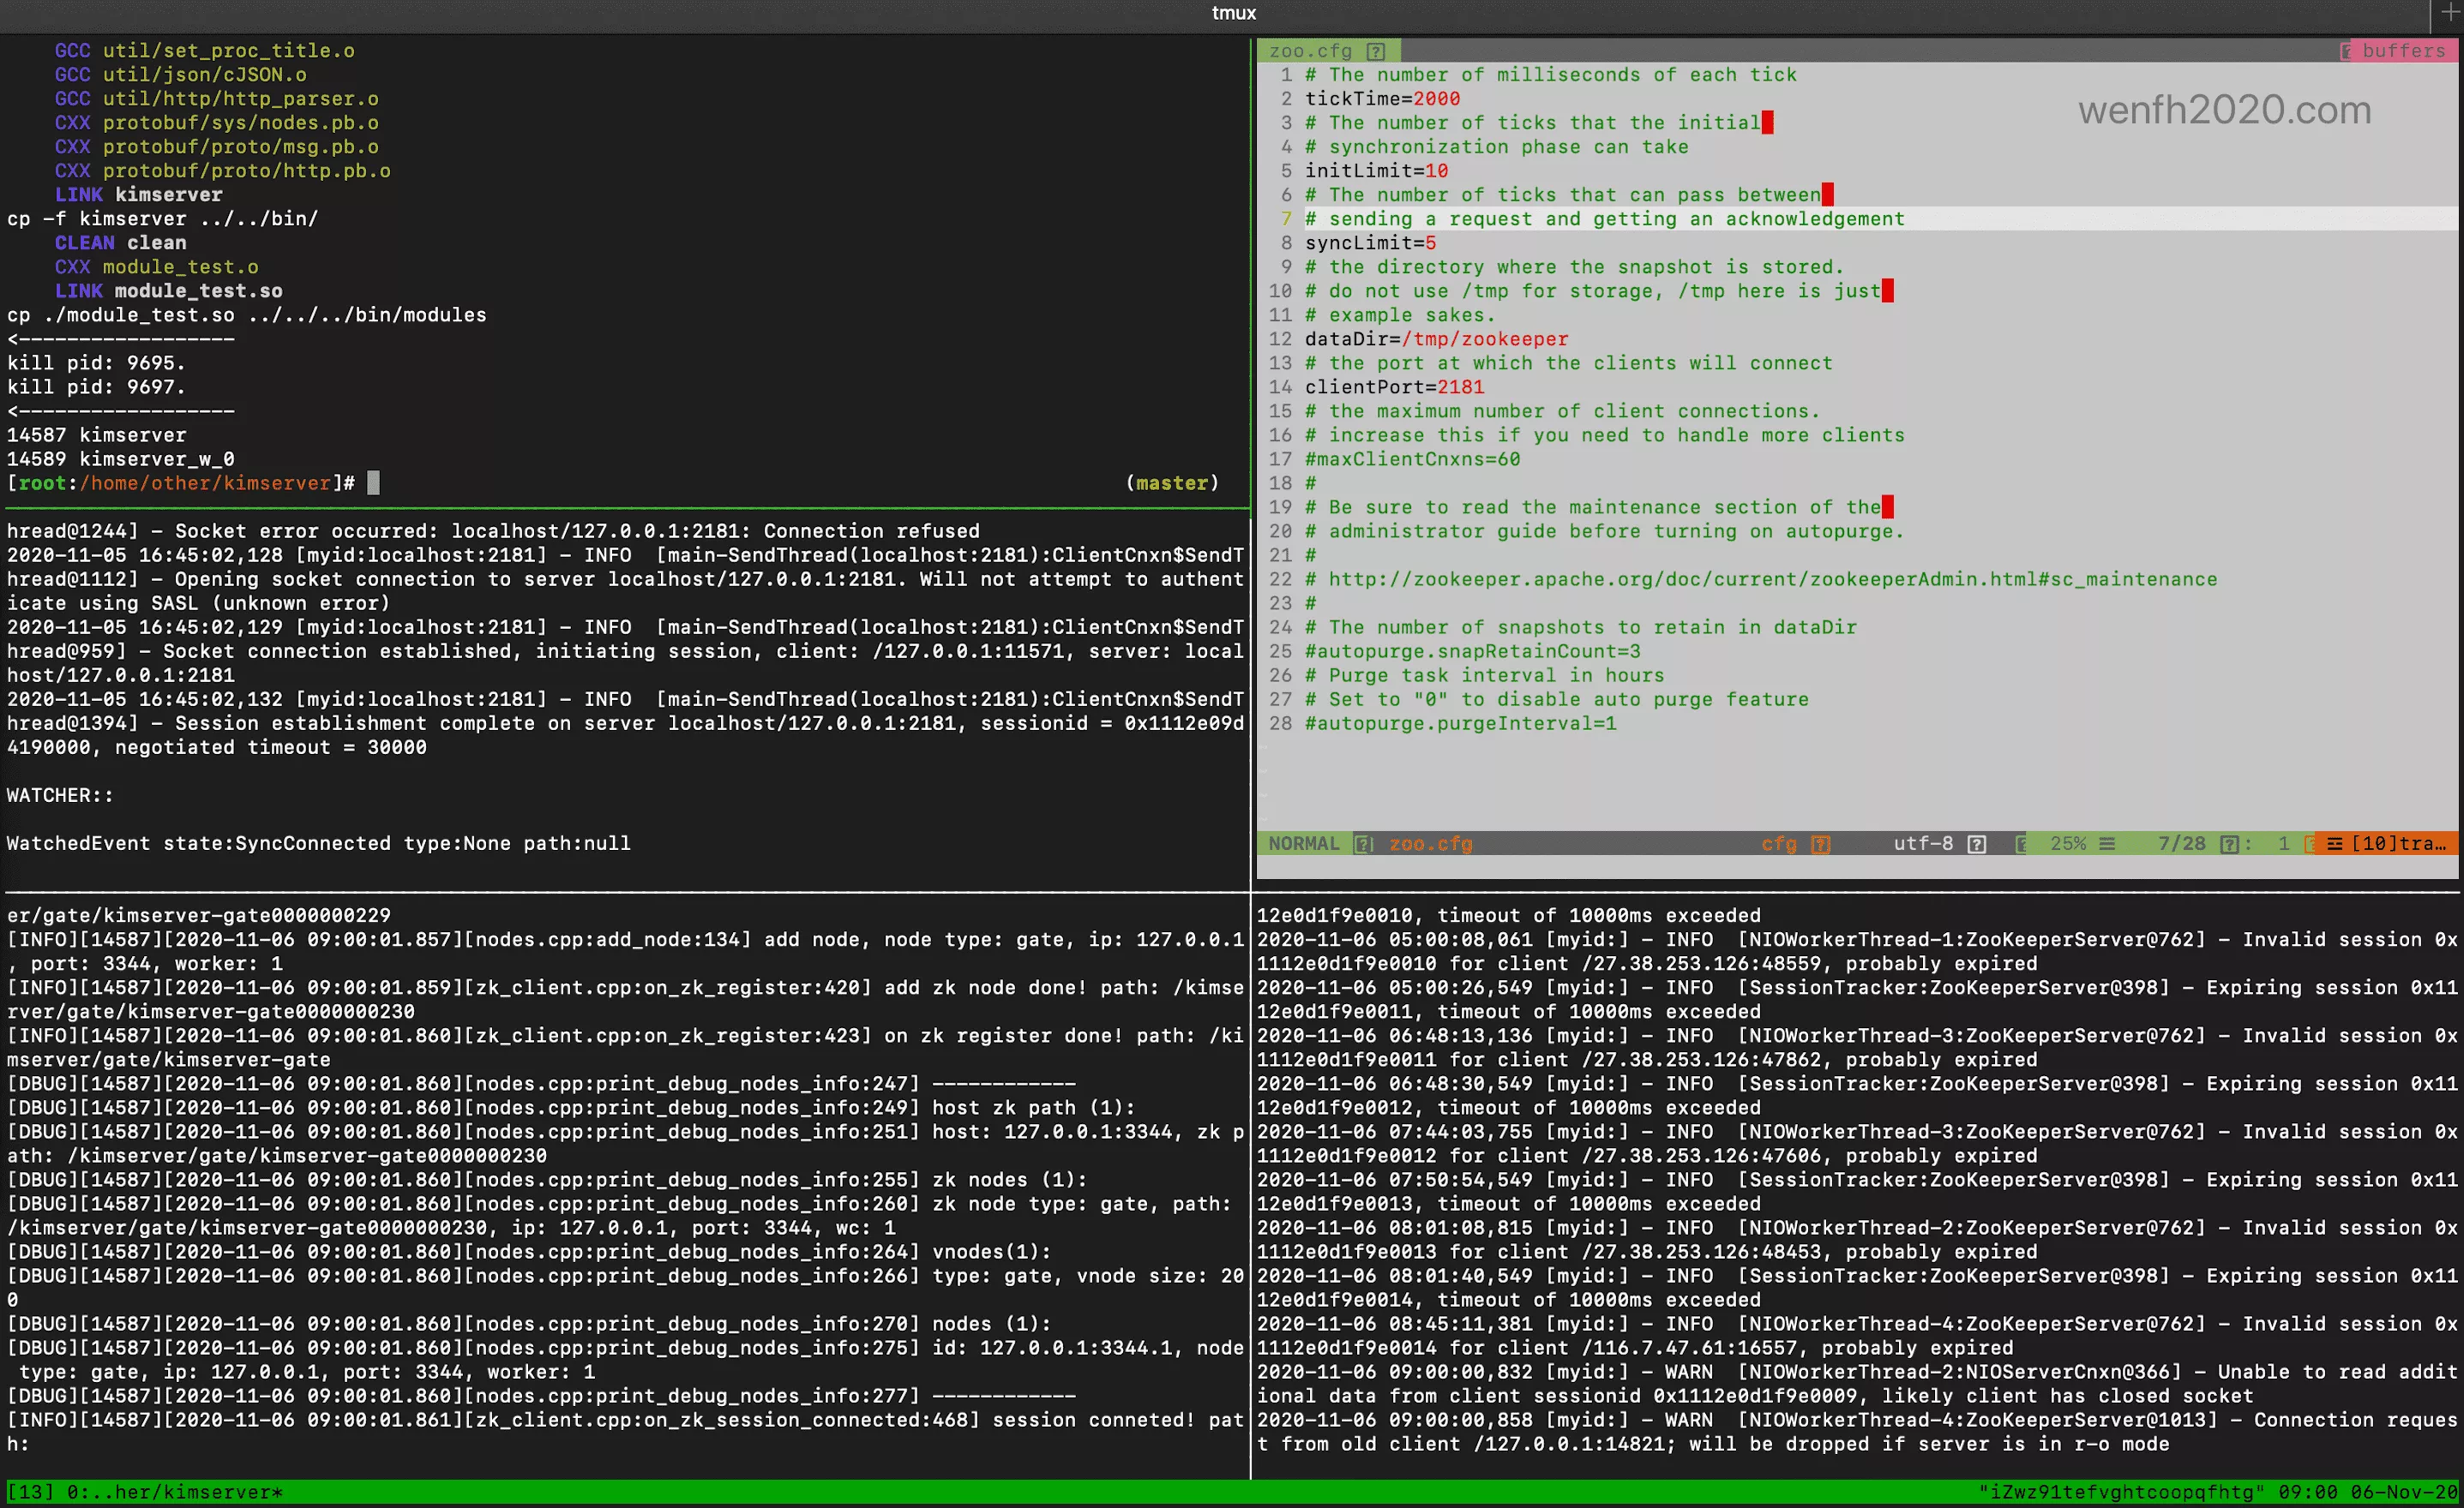Click the icon beside zoo.cfg buffer tab
This screenshot has width=2464, height=1508.
(1376, 51)
